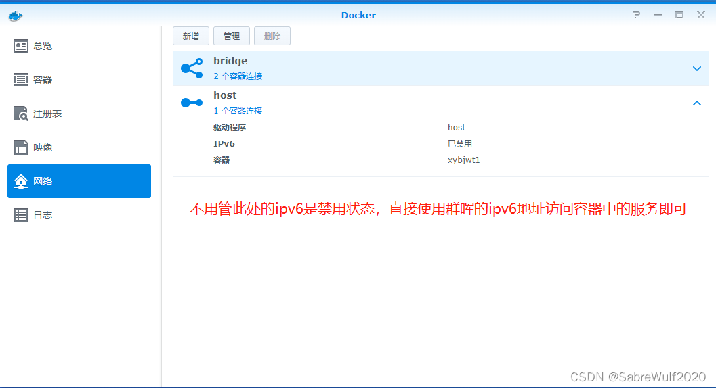Viewport: 716px width, 388px height.
Task: Select the host network name
Action: coord(225,95)
